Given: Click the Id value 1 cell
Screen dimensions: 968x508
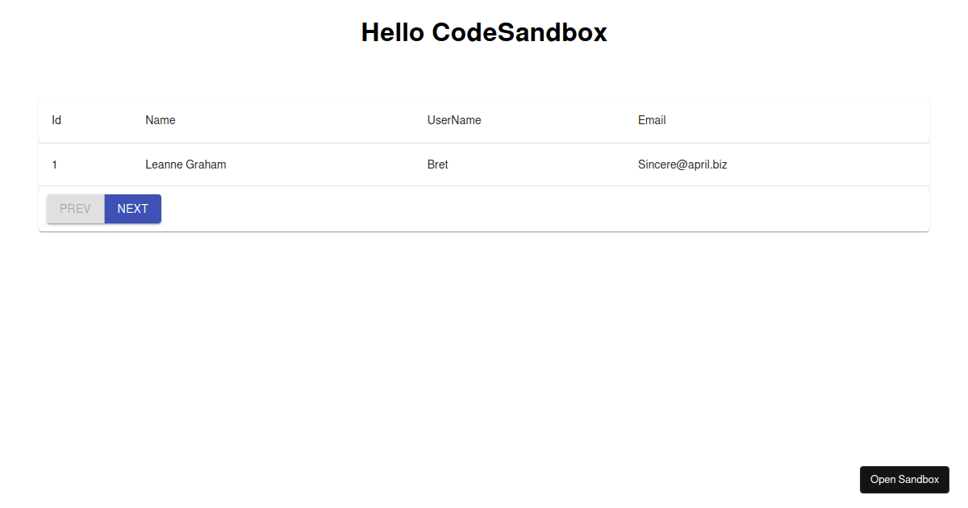Looking at the screenshot, I should click(55, 164).
